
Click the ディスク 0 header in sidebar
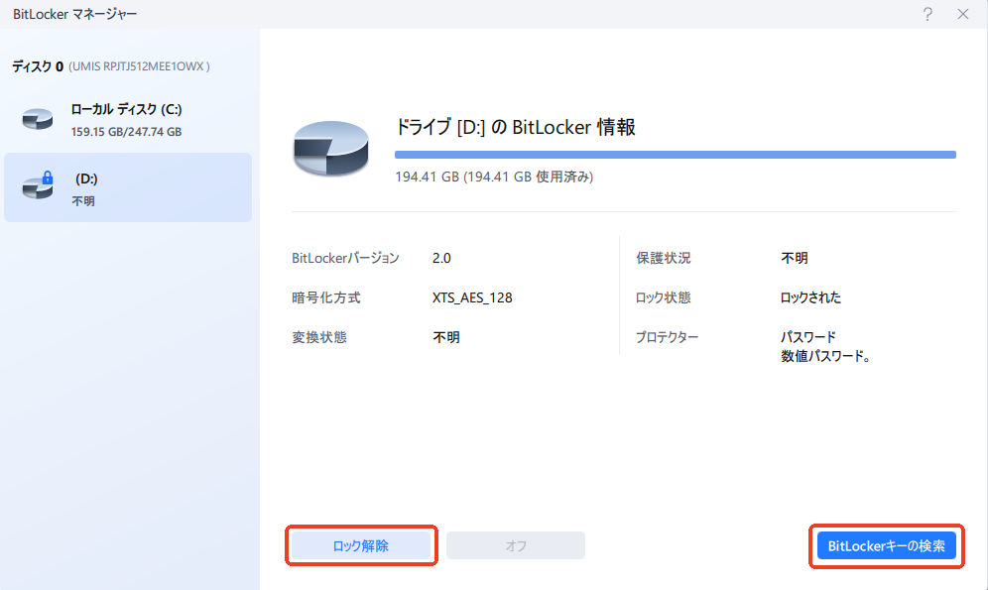(38, 66)
